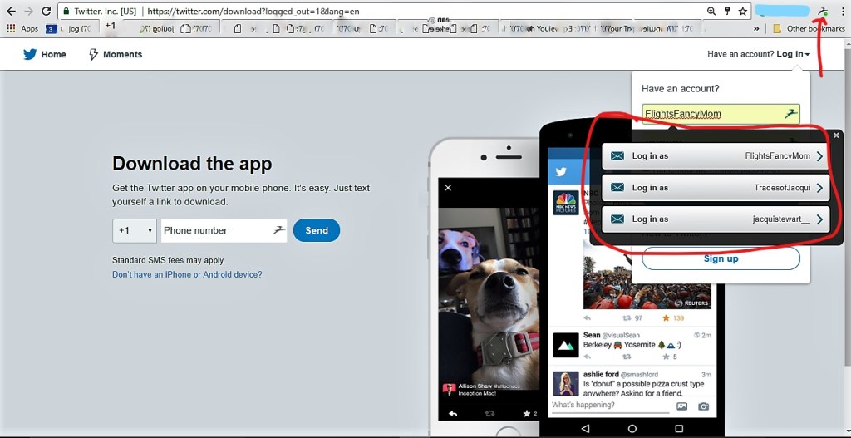Expand the bookmarks overflow chevron
The height and width of the screenshot is (438, 851).
[x=756, y=29]
